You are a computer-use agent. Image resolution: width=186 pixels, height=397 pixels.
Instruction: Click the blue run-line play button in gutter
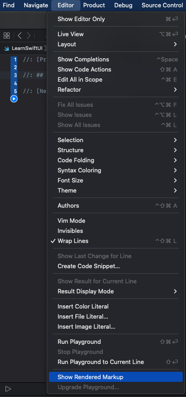tap(14, 99)
